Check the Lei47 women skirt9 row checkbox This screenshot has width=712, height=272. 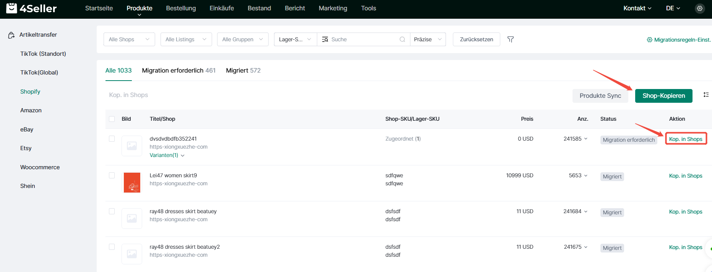(x=112, y=175)
